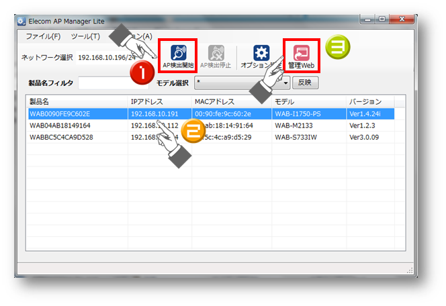Click version cell Ver3.0.09
The image size is (446, 306).
point(364,138)
